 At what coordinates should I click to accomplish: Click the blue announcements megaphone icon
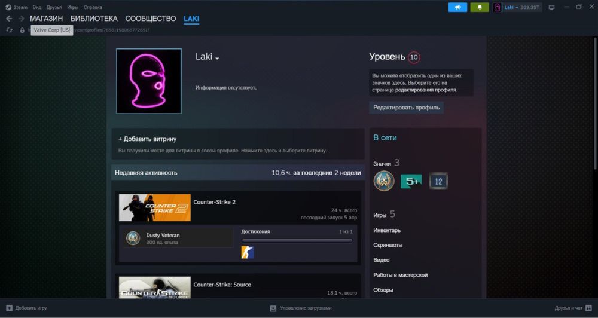click(457, 7)
